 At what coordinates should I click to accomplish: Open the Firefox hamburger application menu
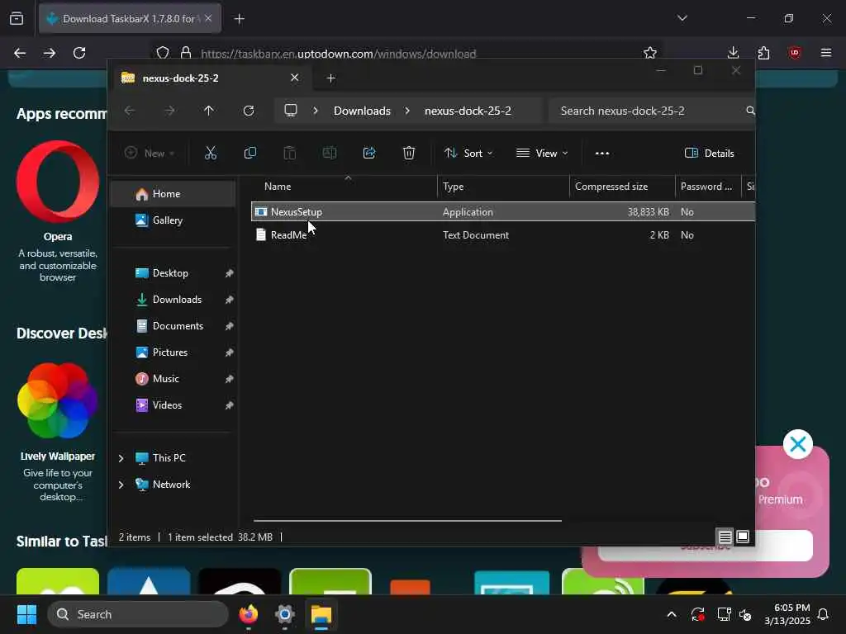826,53
